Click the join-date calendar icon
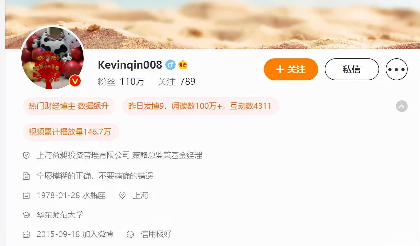The image size is (420, 246). pyautogui.click(x=26, y=234)
